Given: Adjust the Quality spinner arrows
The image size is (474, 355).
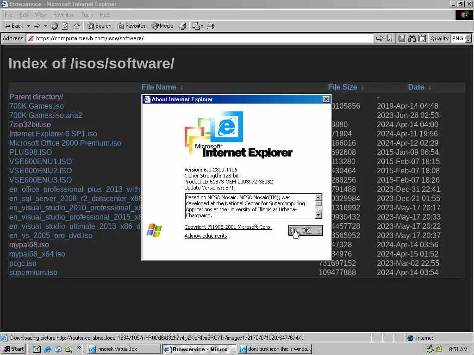Looking at the screenshot, I should (x=468, y=38).
